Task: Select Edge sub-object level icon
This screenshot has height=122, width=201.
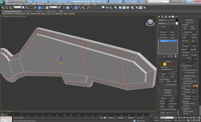Action: coord(165,64)
